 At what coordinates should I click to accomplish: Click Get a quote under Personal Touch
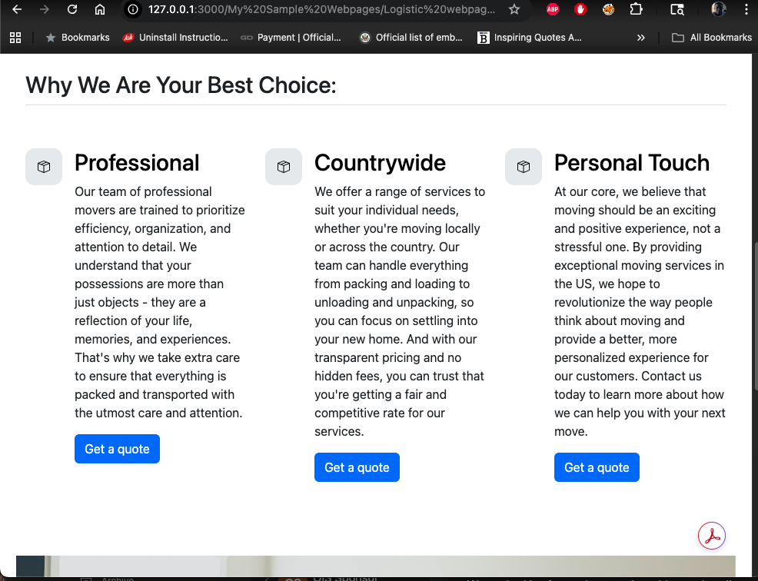597,467
